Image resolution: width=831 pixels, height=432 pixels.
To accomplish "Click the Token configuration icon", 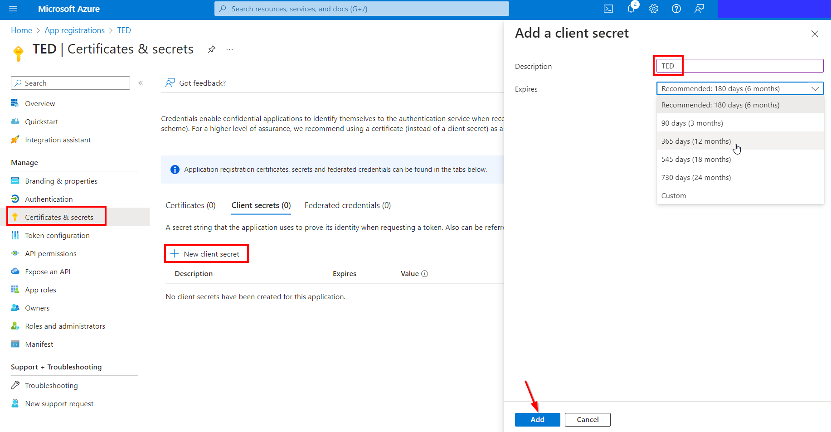I will pos(15,235).
